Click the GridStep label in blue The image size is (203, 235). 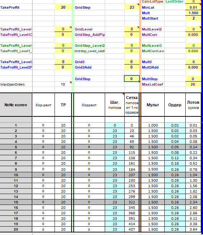(83, 8)
